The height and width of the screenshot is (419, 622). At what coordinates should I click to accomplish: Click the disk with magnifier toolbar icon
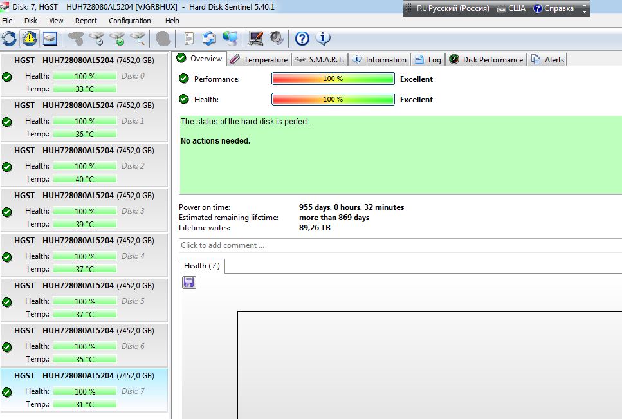138,39
